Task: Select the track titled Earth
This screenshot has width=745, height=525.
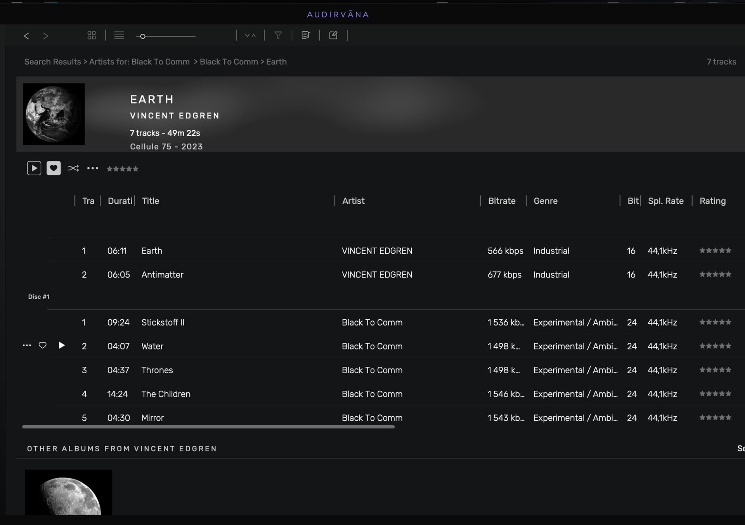Action: [x=152, y=251]
